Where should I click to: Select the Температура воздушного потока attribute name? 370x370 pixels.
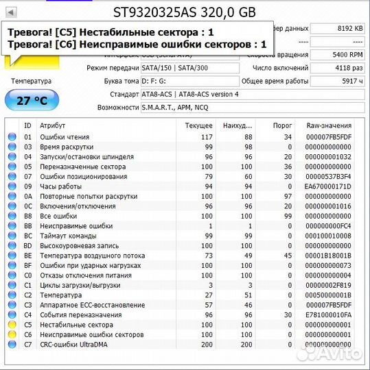93,256
